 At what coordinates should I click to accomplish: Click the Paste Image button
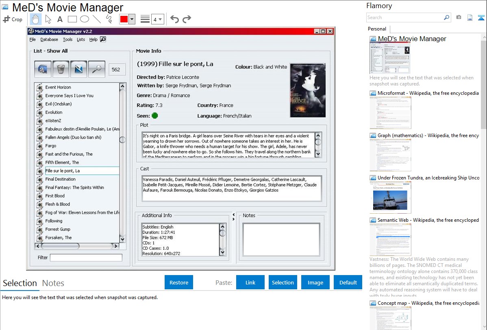pyautogui.click(x=315, y=282)
